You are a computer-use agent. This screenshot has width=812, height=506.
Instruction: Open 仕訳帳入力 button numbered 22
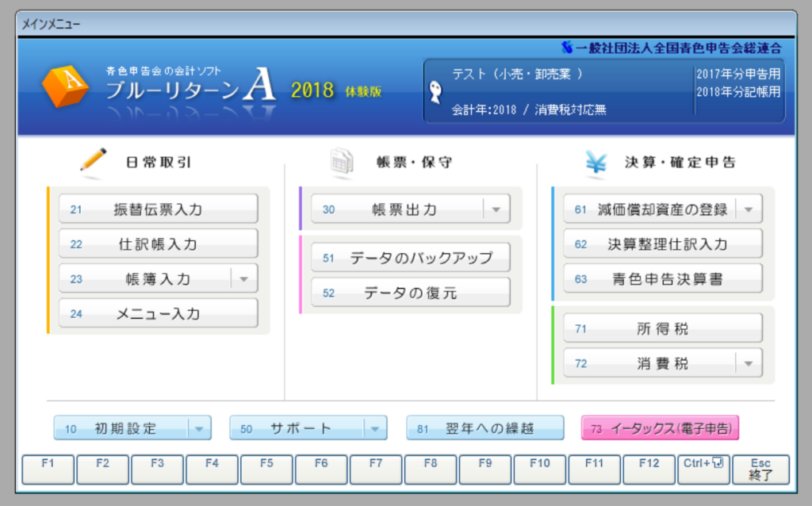pyautogui.click(x=158, y=243)
